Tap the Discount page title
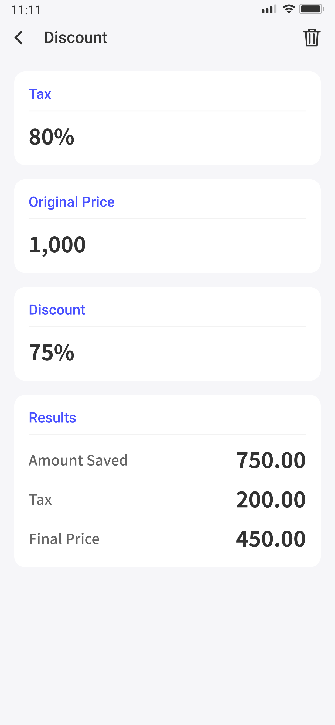 tap(76, 37)
